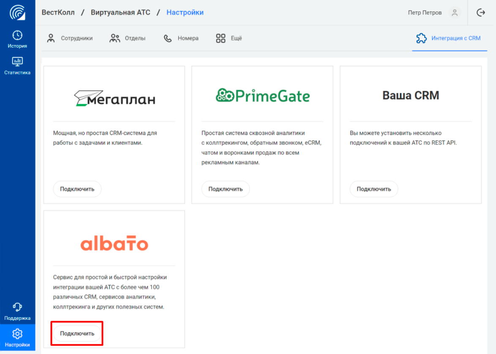Screen dimensions: 496x354
Task: Connect PrimeGate with Подключить button
Action: (226, 189)
